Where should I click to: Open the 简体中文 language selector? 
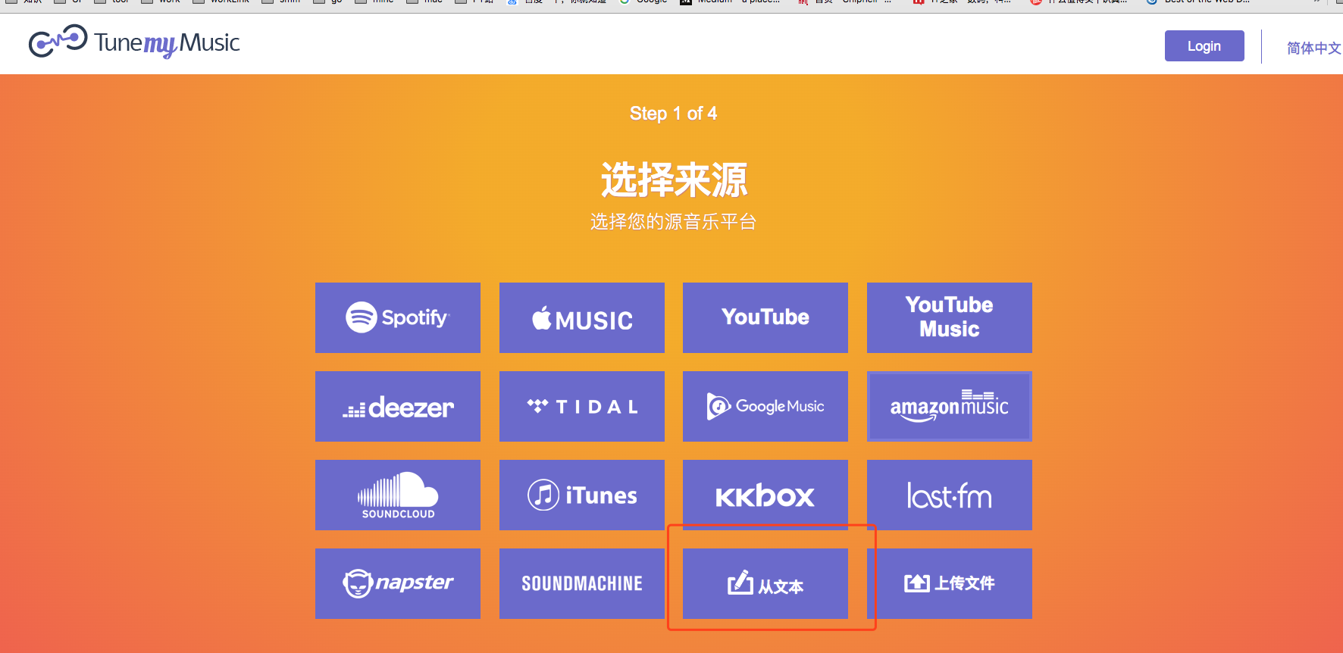pyautogui.click(x=1314, y=48)
